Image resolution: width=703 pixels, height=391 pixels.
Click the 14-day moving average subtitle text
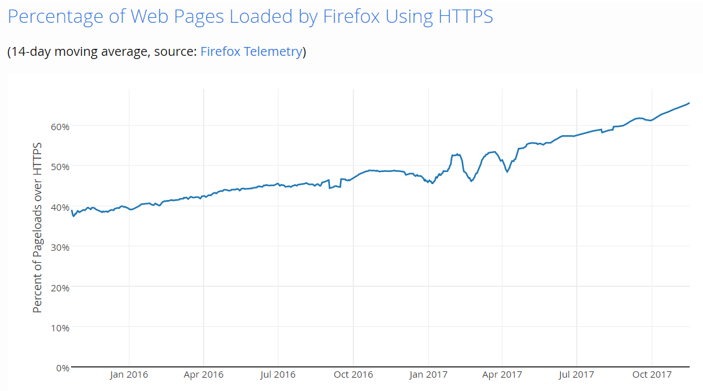pyautogui.click(x=157, y=51)
